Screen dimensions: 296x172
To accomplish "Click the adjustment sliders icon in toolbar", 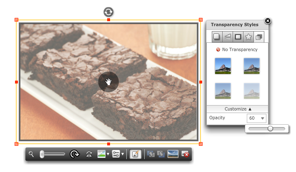I will click(x=116, y=154).
